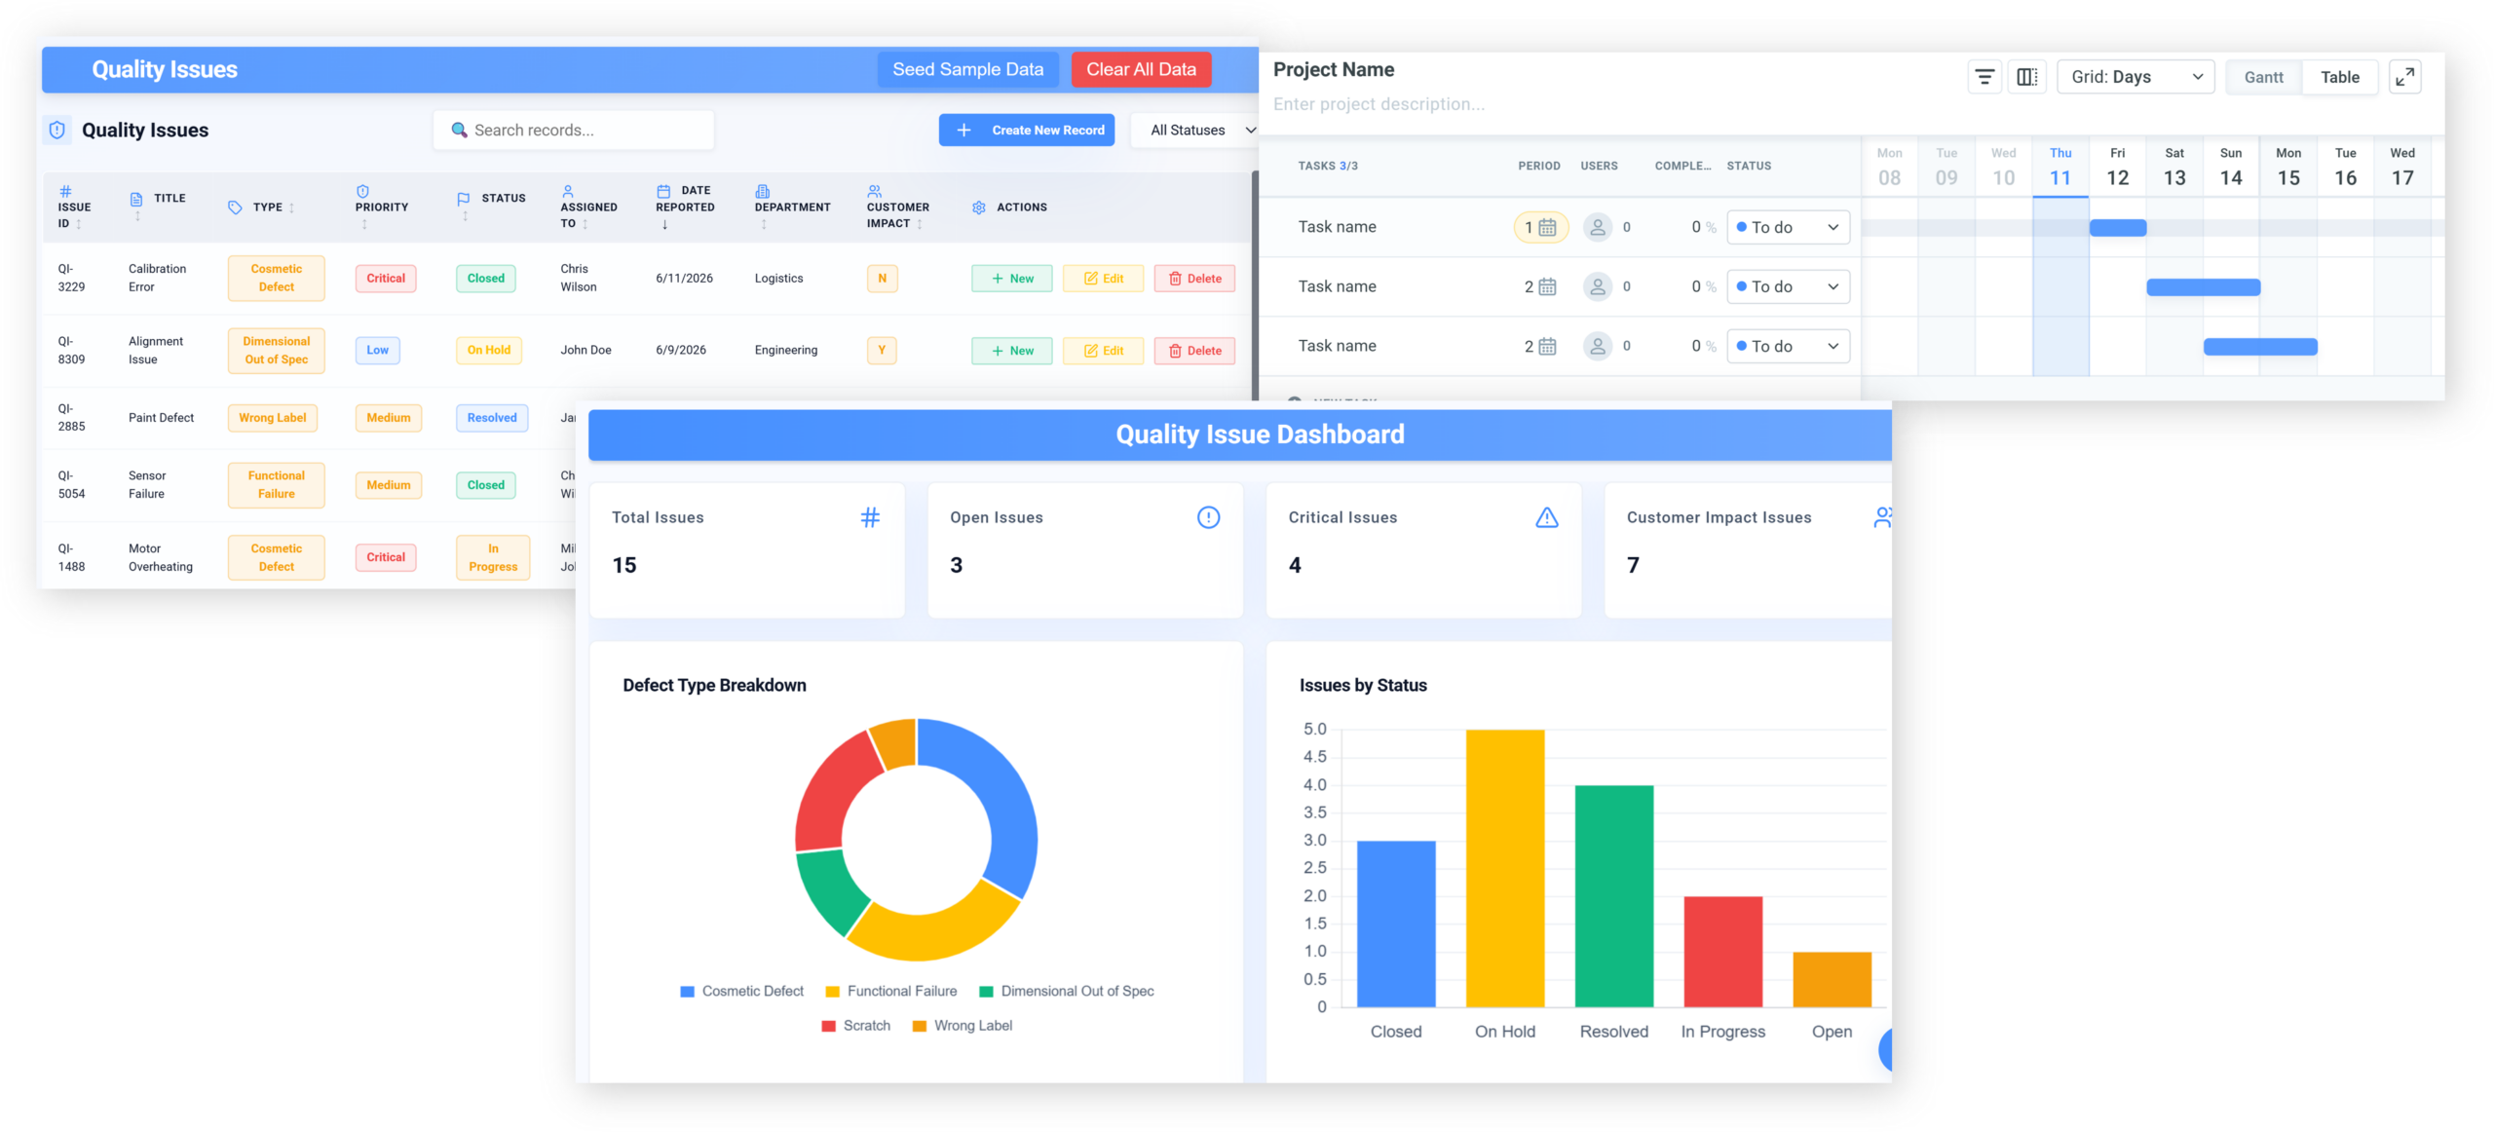Click the Project Name title field

pos(1333,69)
